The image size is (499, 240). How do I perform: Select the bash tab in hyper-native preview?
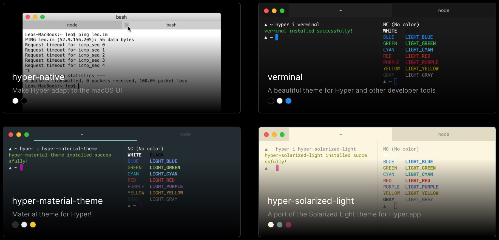(x=171, y=25)
